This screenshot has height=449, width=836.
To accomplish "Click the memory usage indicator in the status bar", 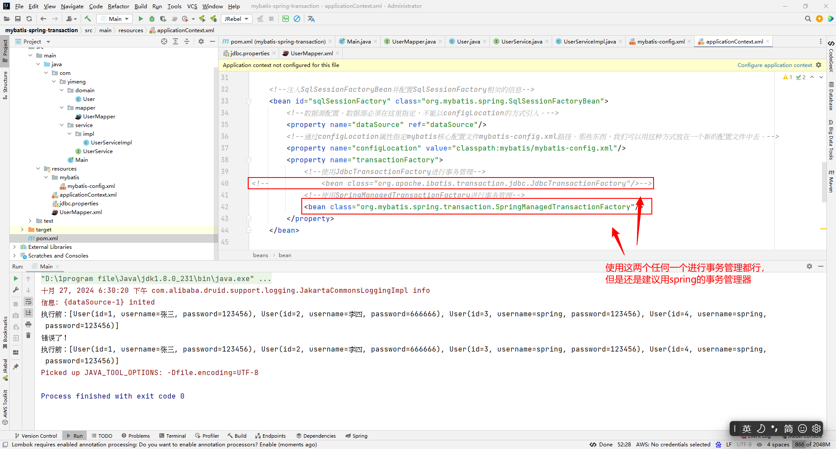I will [x=812, y=444].
